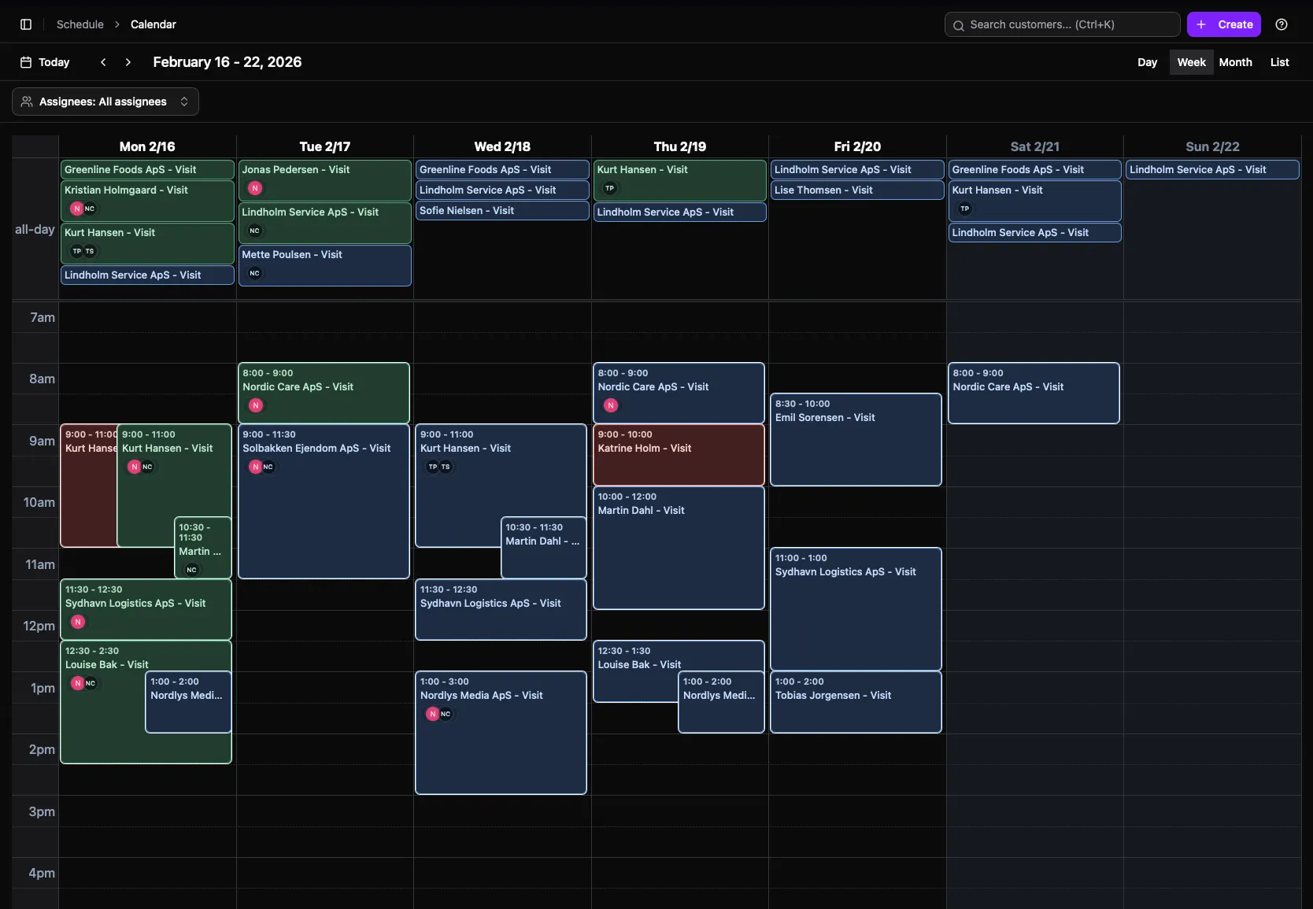1313x909 pixels.
Task: Click the Search customers field
Action: [x=1062, y=24]
